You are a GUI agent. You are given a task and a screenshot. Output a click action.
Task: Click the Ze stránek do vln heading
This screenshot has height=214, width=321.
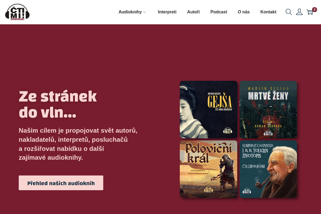(x=58, y=105)
